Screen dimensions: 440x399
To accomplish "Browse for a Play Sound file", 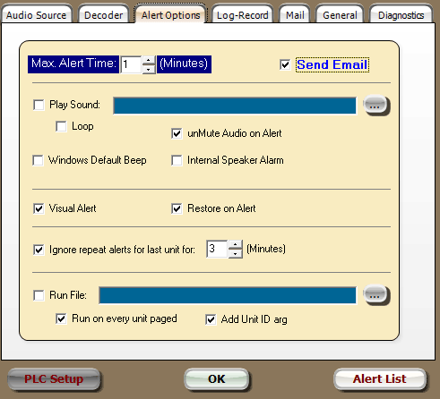I will pos(375,106).
